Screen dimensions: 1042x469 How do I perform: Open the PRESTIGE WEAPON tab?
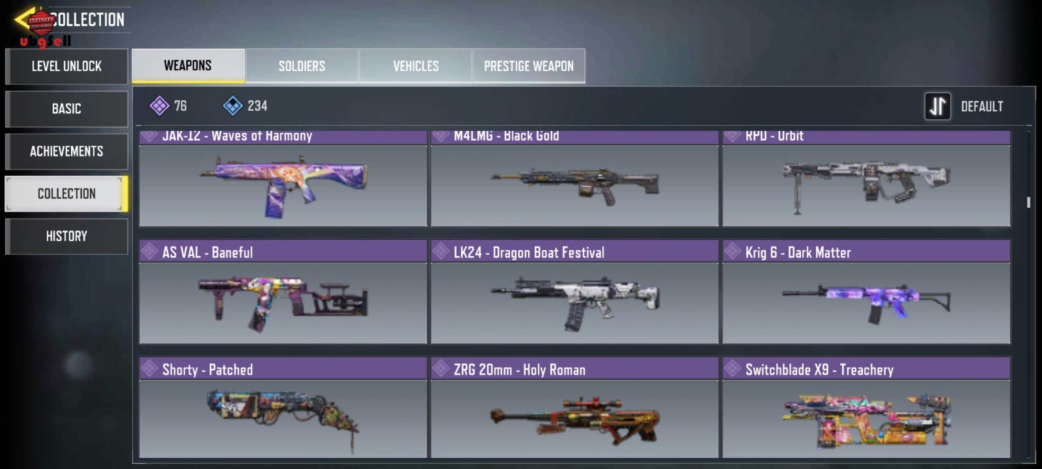tap(529, 66)
